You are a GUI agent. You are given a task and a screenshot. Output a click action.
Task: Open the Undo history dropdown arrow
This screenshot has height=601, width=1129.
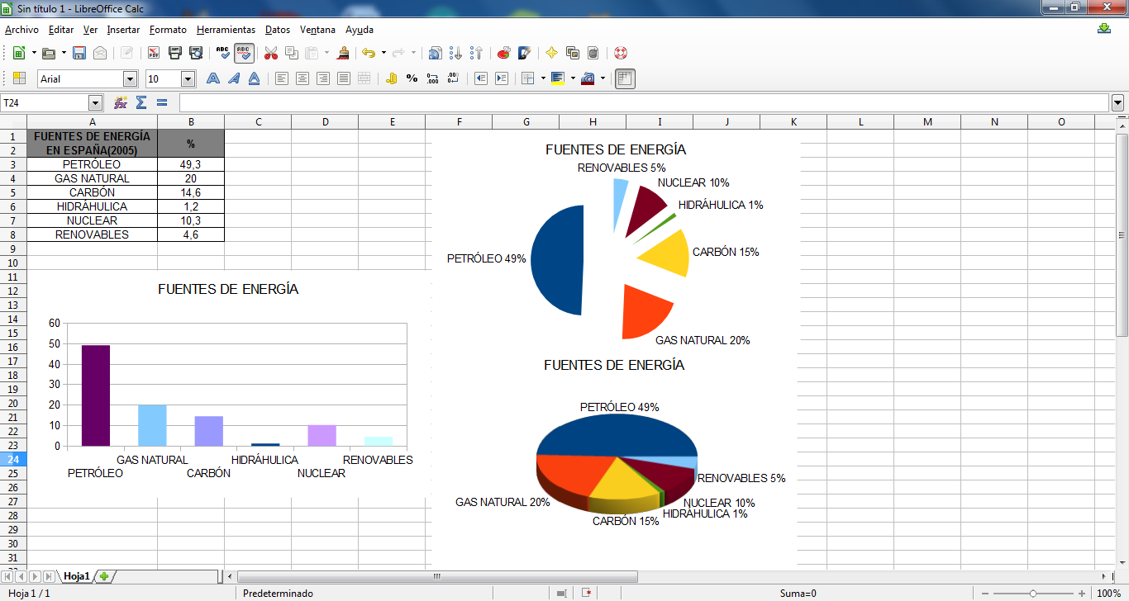coord(384,53)
